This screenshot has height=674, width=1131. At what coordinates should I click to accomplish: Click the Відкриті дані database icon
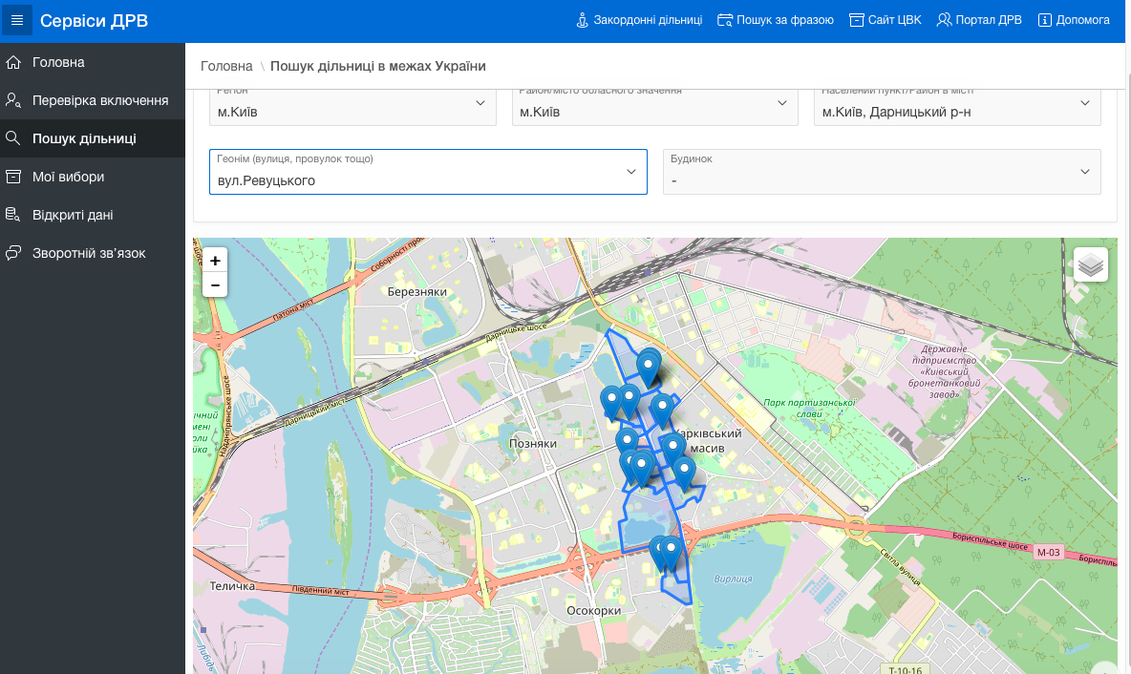coord(13,215)
